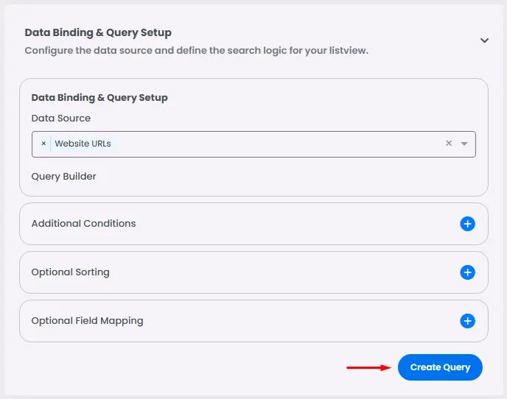Click the inner card's bold heading
This screenshot has height=399, width=507.
pos(99,98)
